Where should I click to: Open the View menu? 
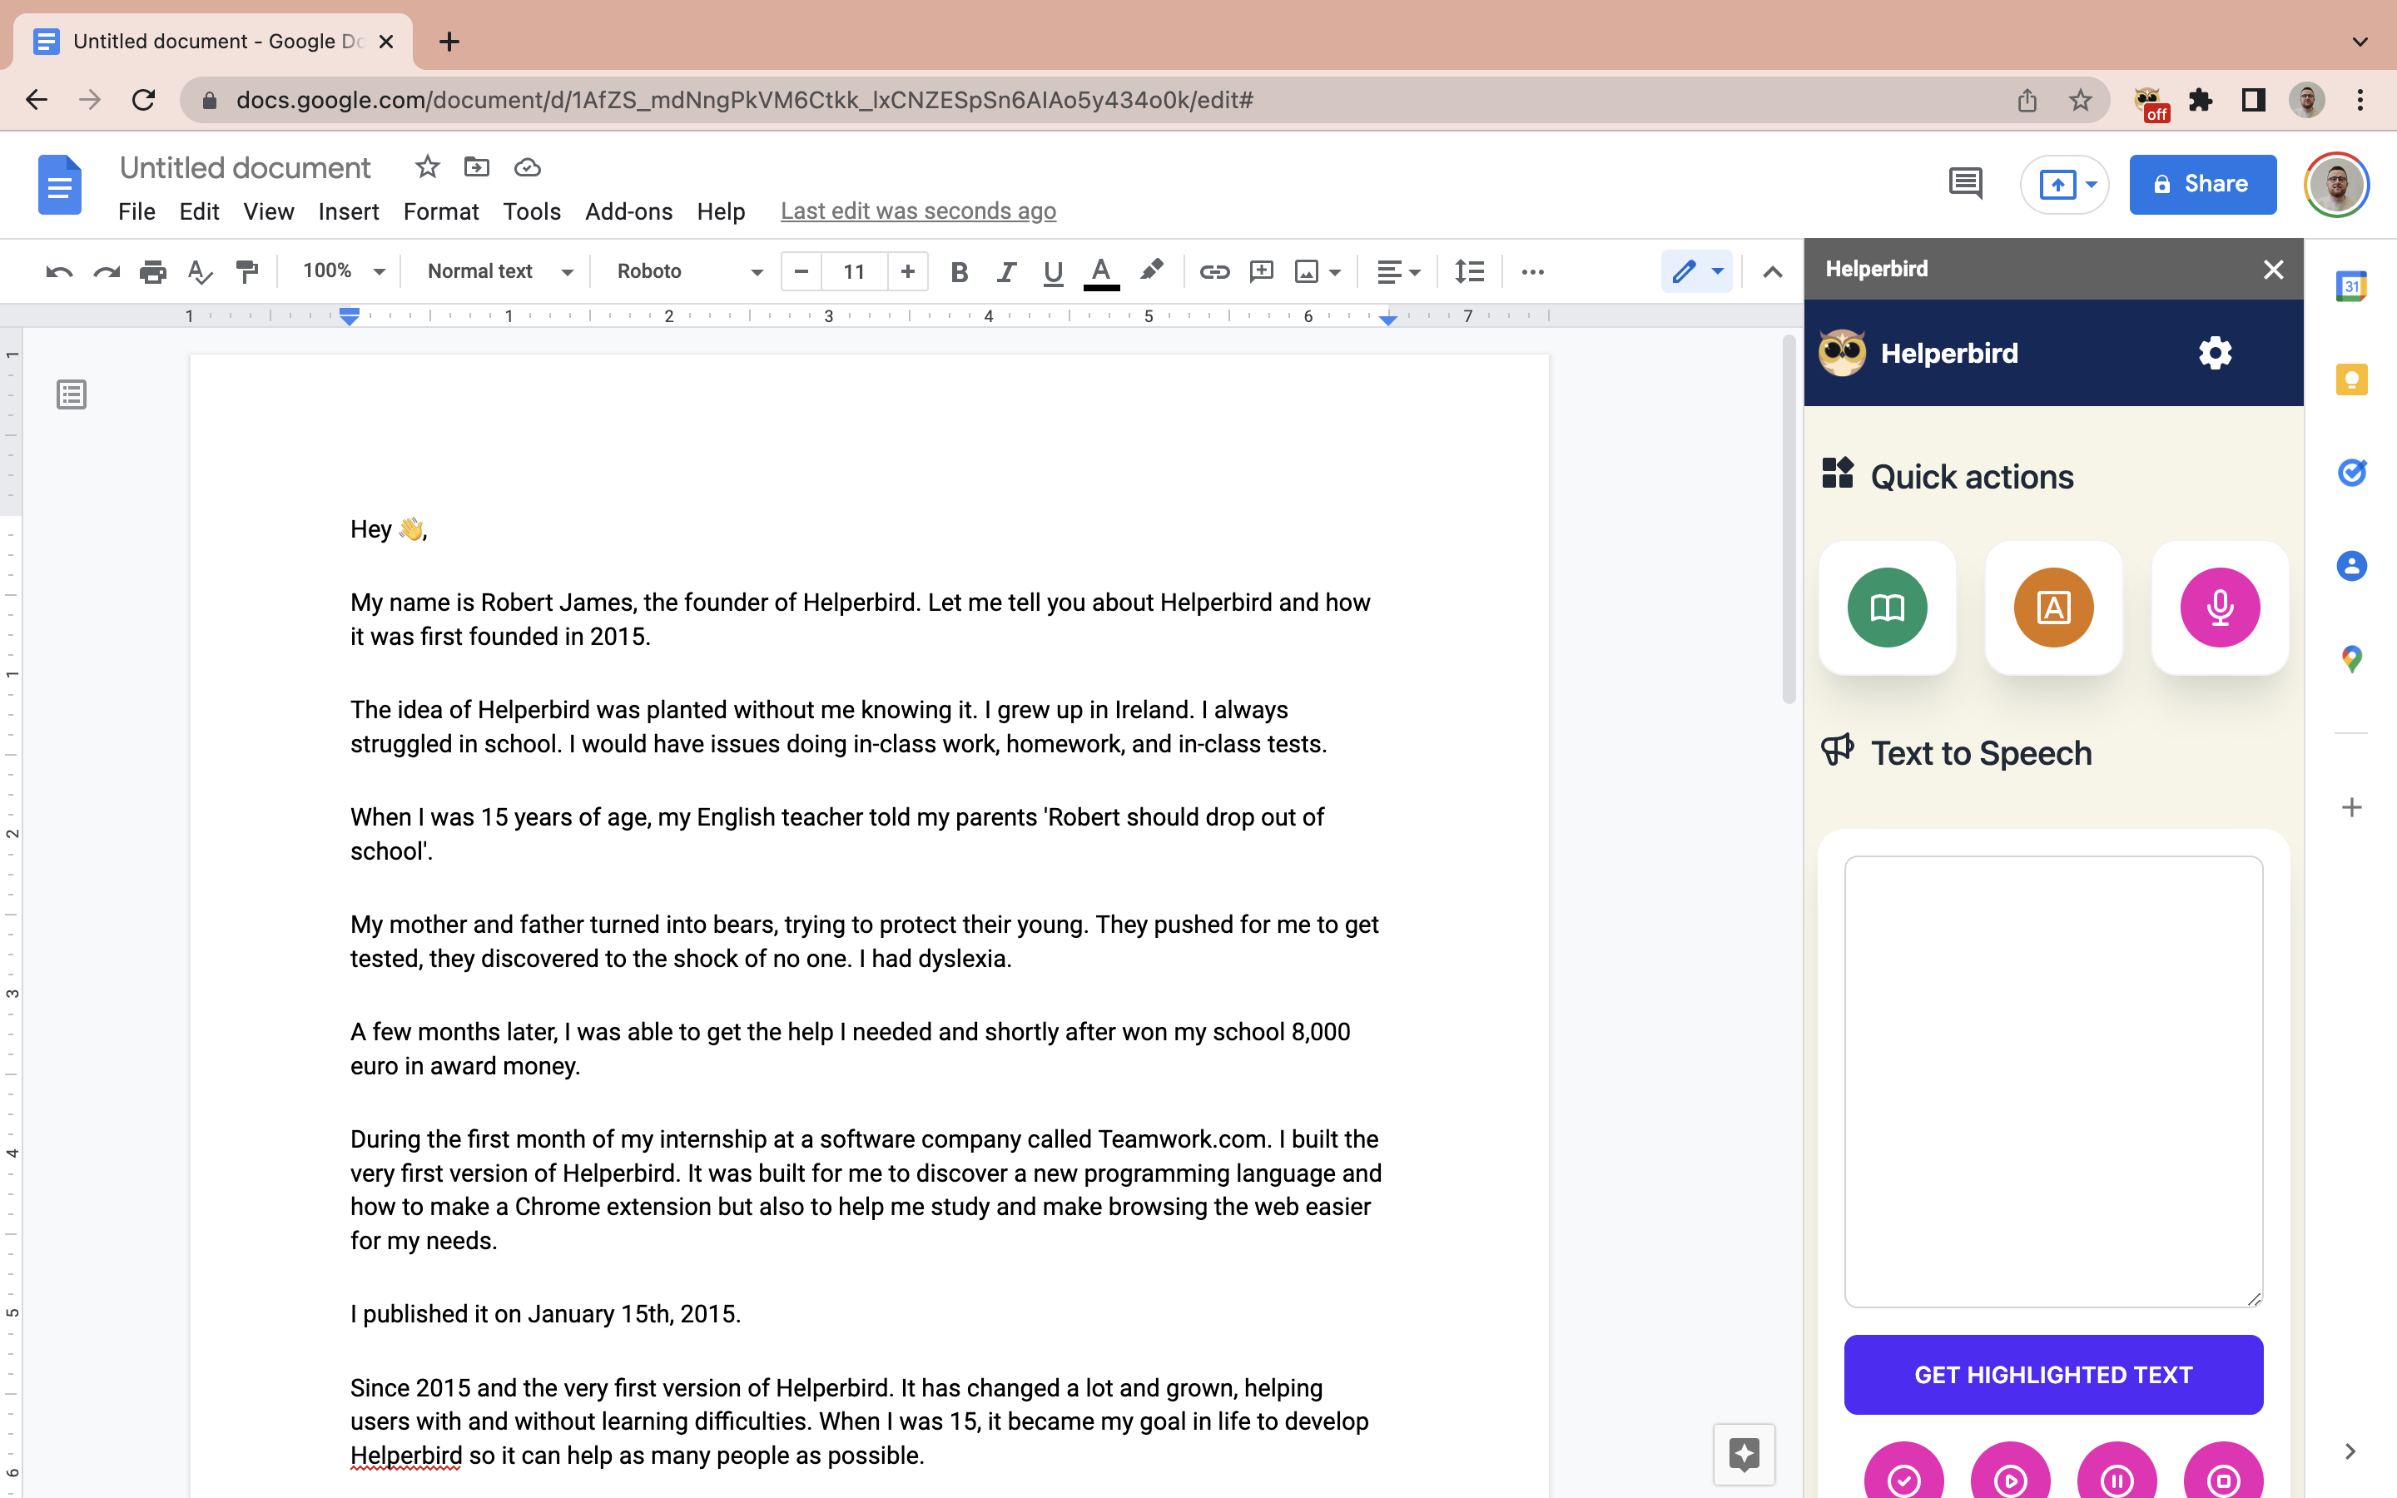pyautogui.click(x=269, y=212)
